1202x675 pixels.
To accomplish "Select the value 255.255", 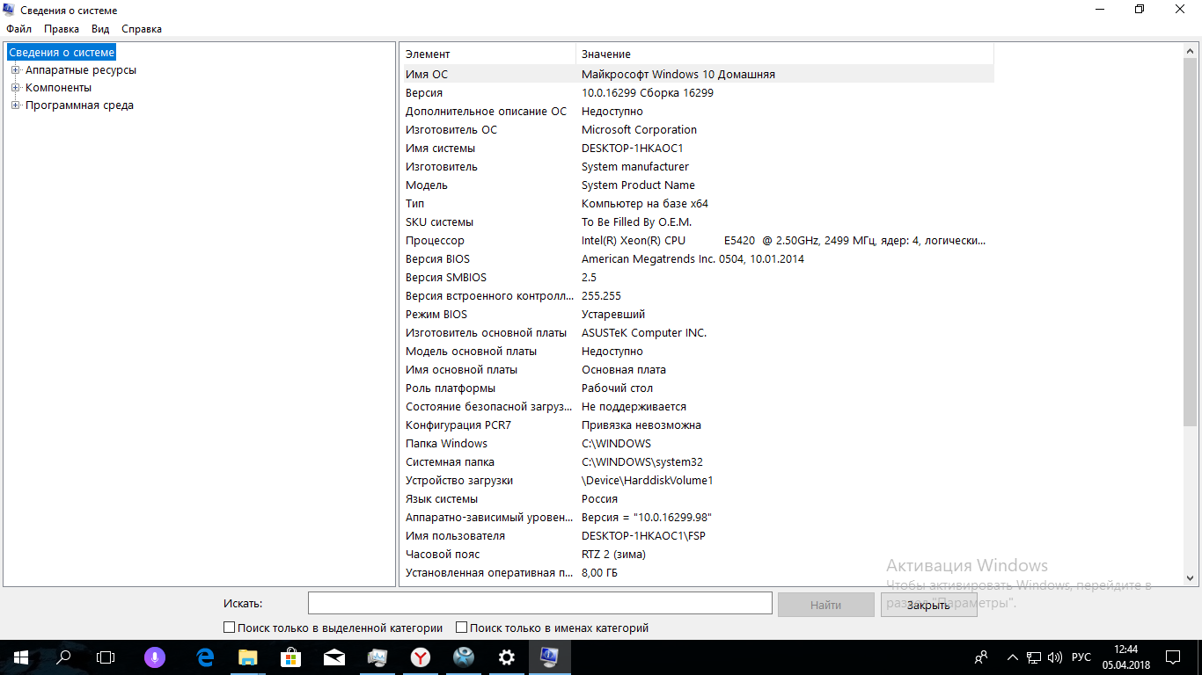I will [601, 296].
